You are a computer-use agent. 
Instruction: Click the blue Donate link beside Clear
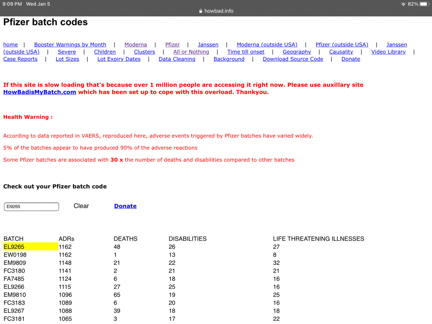125,206
